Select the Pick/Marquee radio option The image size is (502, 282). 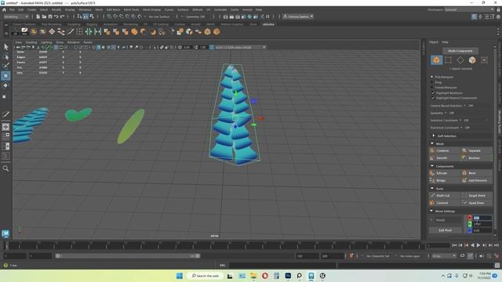tap(432, 77)
